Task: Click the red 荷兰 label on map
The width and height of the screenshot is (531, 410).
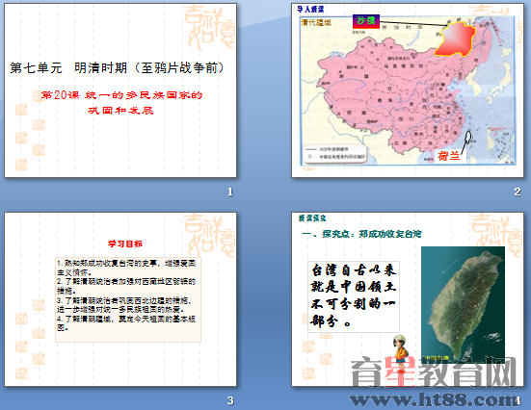Action: coord(449,156)
